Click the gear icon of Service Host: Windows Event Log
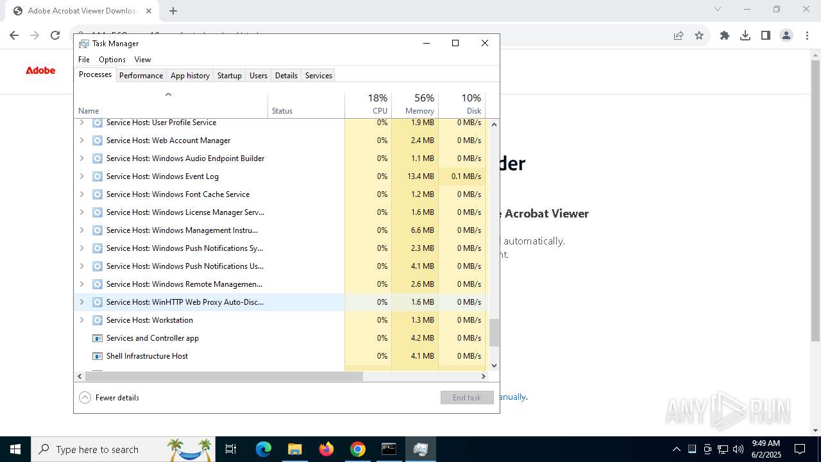This screenshot has height=462, width=821. (x=97, y=176)
